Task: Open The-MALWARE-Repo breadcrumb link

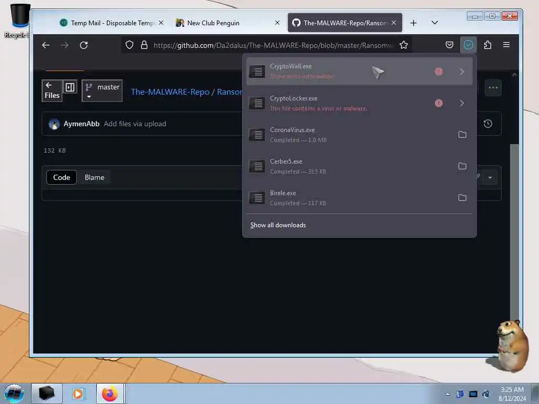Action: pos(170,92)
